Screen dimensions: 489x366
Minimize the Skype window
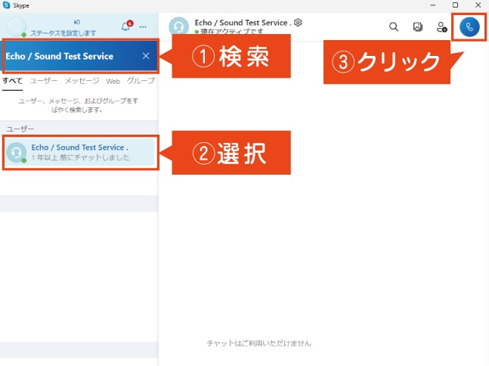pyautogui.click(x=432, y=5)
